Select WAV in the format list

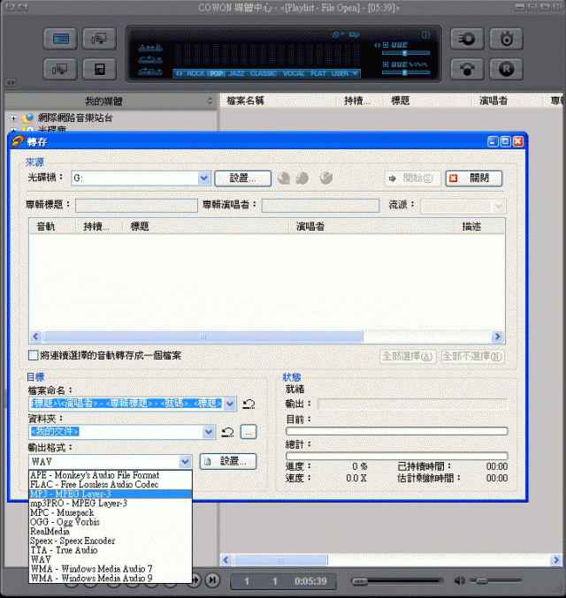[x=111, y=559]
